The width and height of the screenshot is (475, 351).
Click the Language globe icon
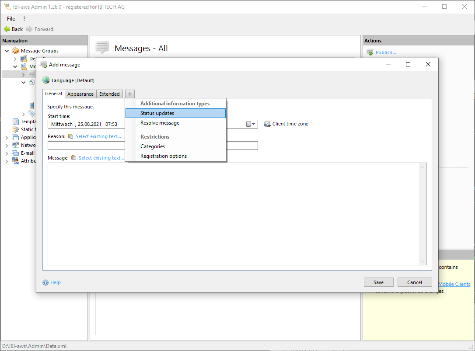[46, 80]
